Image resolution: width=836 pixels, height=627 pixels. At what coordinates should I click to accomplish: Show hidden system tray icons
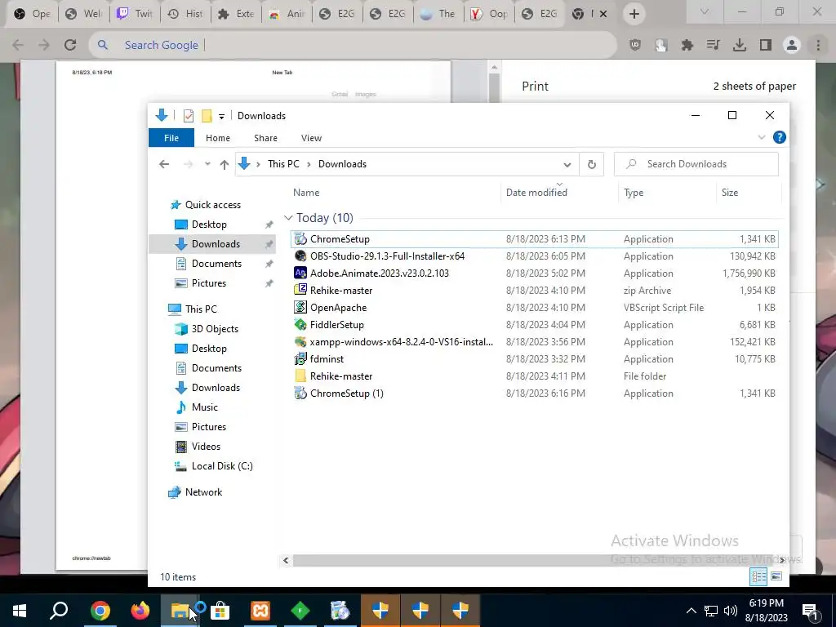click(691, 611)
